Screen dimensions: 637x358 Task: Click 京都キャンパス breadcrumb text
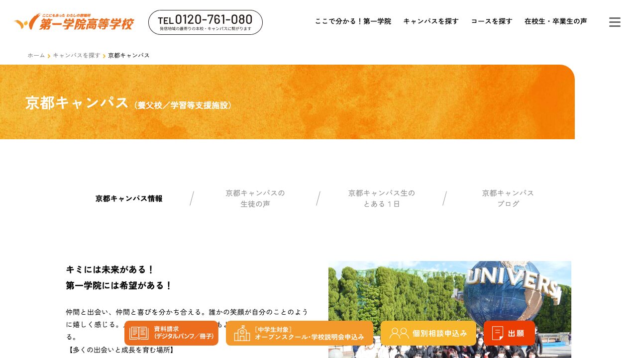[129, 55]
